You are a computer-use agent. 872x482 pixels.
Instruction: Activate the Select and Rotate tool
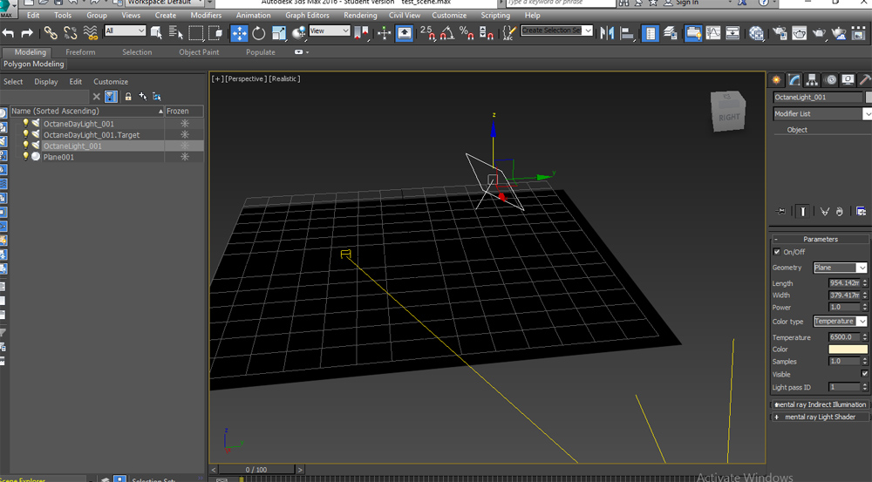[259, 33]
